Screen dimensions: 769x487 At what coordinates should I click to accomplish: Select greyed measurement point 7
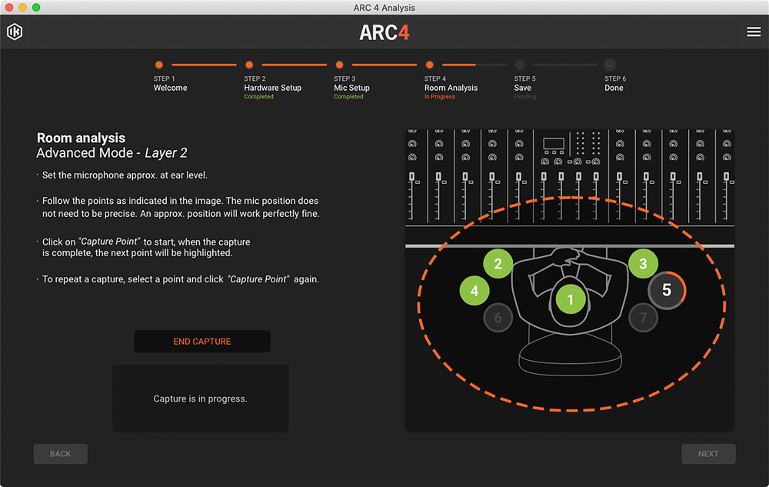pyautogui.click(x=643, y=317)
